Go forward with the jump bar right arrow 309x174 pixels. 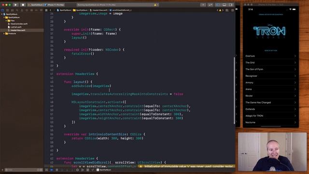(x=54, y=10)
